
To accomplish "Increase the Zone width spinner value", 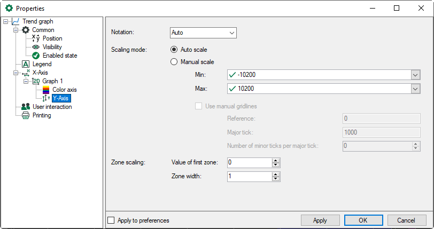I will point(276,174).
